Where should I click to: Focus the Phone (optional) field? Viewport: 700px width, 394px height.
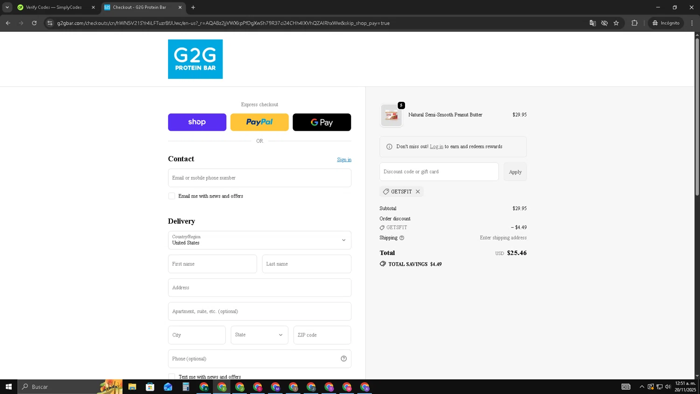(259, 359)
